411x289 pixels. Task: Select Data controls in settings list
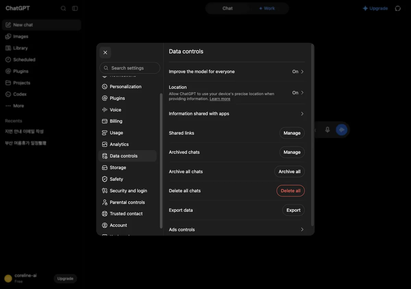tap(127, 156)
